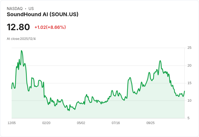Click the right end of the price line
Screen dimensions: 199x137
tap(184, 91)
